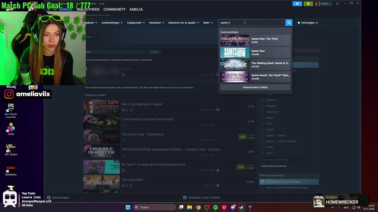Click the volume icon in system tray

pyautogui.click(x=359, y=207)
